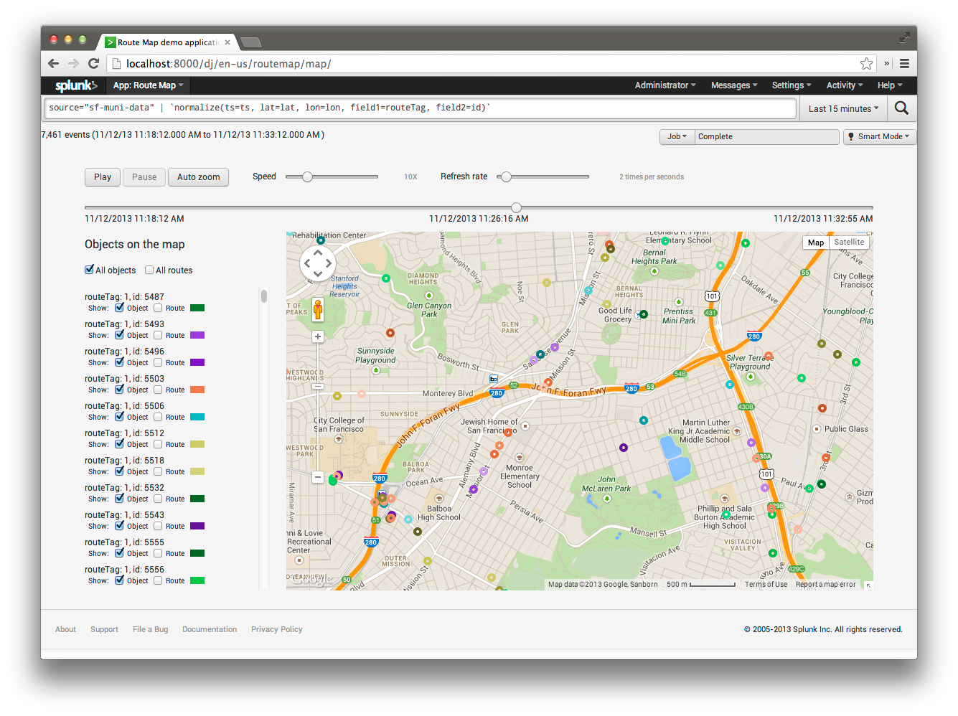Uncheck Object for id 5493
This screenshot has height=716, width=958.
[x=119, y=335]
